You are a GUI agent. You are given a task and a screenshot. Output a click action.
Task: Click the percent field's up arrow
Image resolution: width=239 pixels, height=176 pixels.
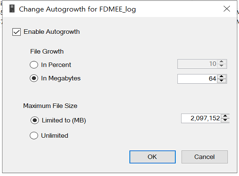click(x=222, y=62)
